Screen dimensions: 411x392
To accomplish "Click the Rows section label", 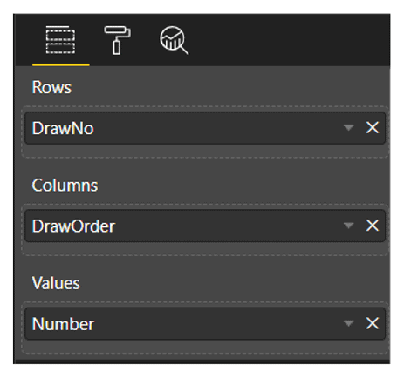I will click(x=51, y=87).
